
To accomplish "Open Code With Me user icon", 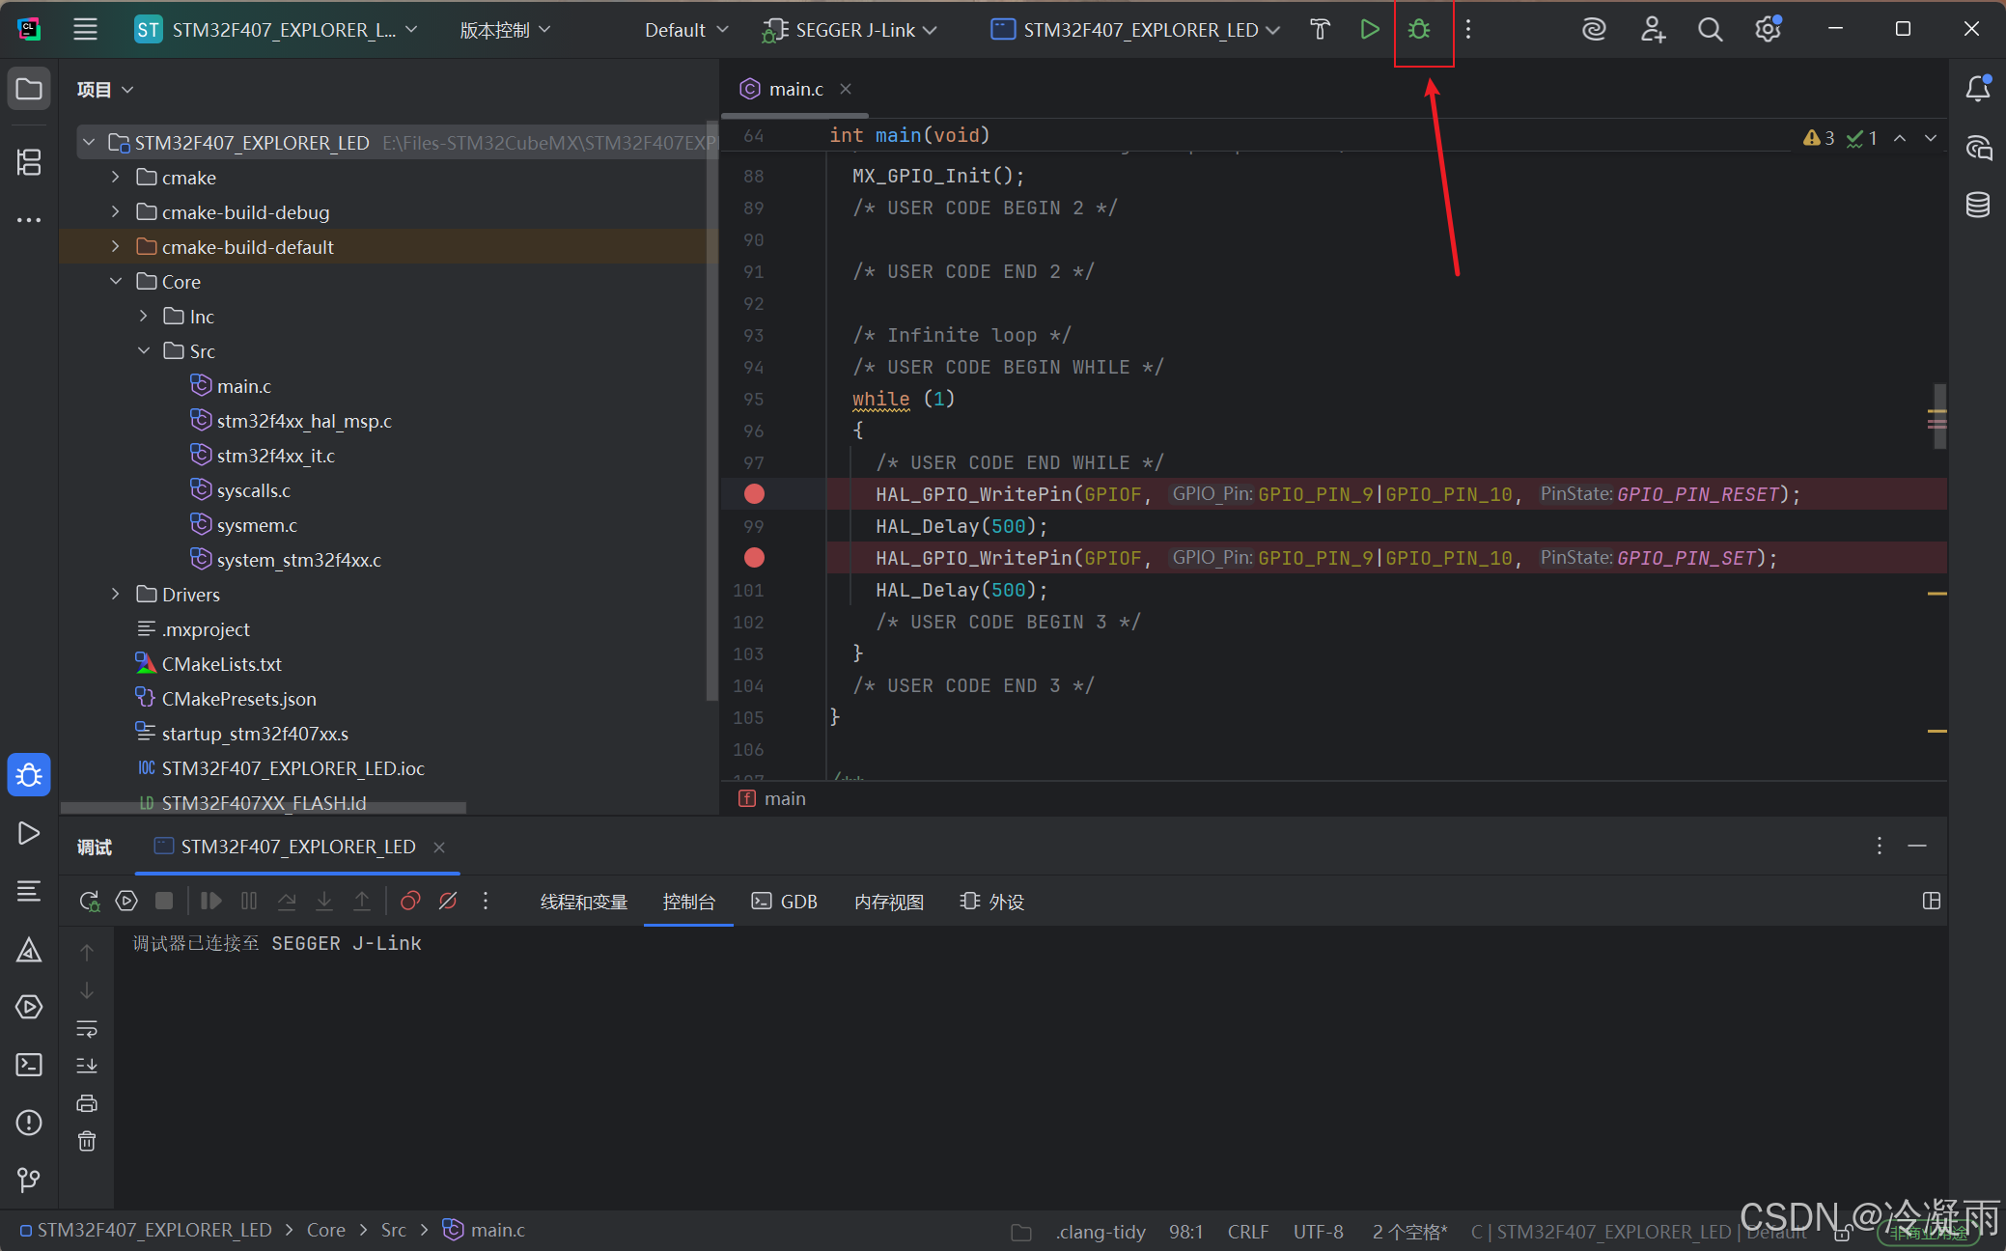I will tap(1653, 29).
